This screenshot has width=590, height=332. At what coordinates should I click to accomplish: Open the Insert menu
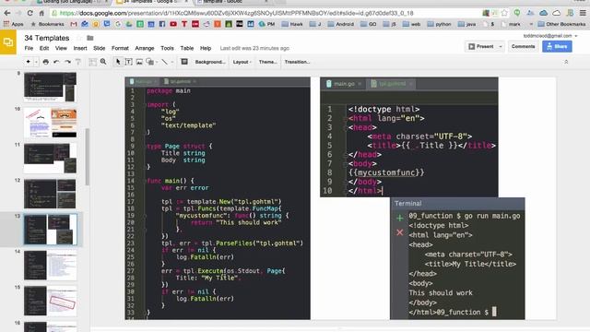point(80,48)
